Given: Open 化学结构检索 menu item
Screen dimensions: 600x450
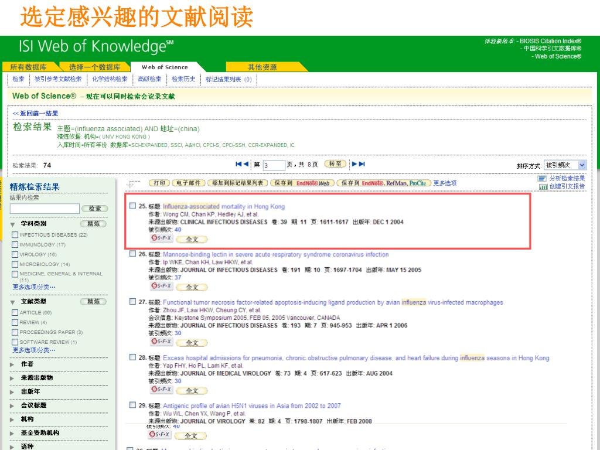Looking at the screenshot, I should pos(110,79).
